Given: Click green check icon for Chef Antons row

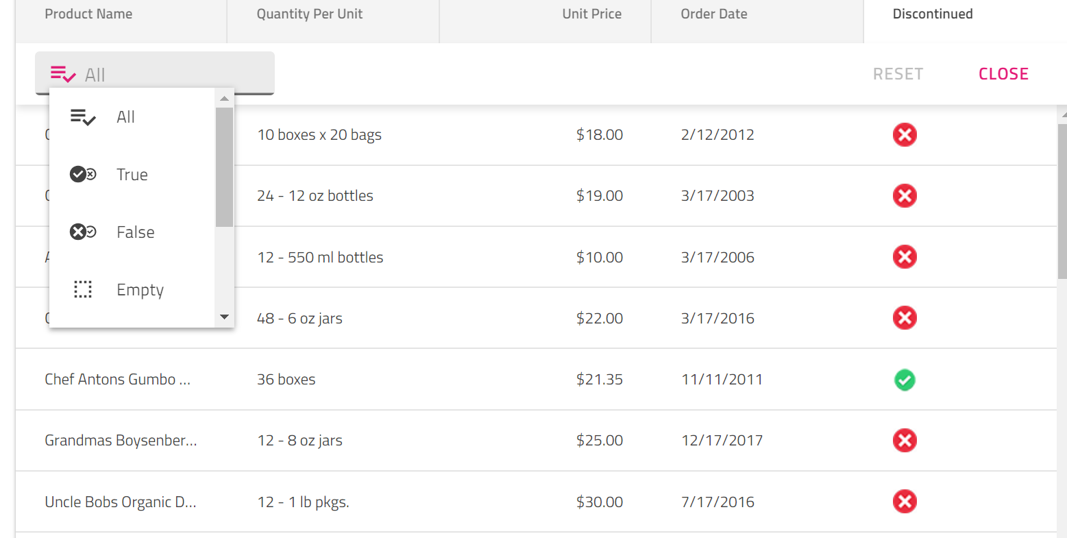Looking at the screenshot, I should (x=905, y=379).
